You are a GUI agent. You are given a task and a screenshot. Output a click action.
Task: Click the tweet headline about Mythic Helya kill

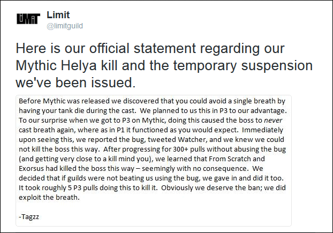(x=164, y=65)
